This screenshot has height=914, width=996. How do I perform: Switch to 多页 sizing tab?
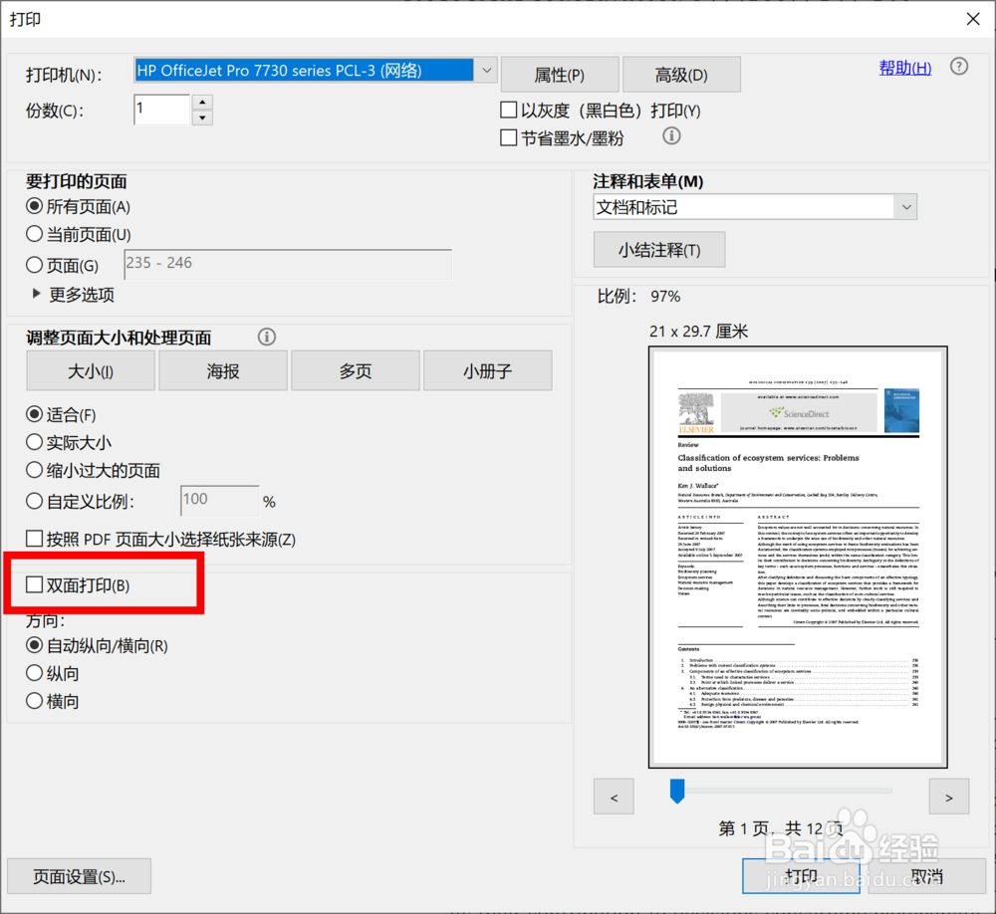(x=356, y=370)
